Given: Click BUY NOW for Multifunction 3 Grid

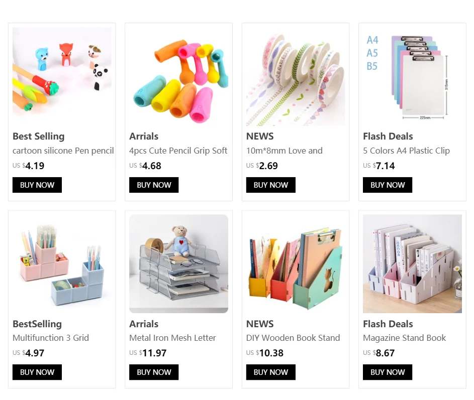Looking at the screenshot, I should point(37,372).
